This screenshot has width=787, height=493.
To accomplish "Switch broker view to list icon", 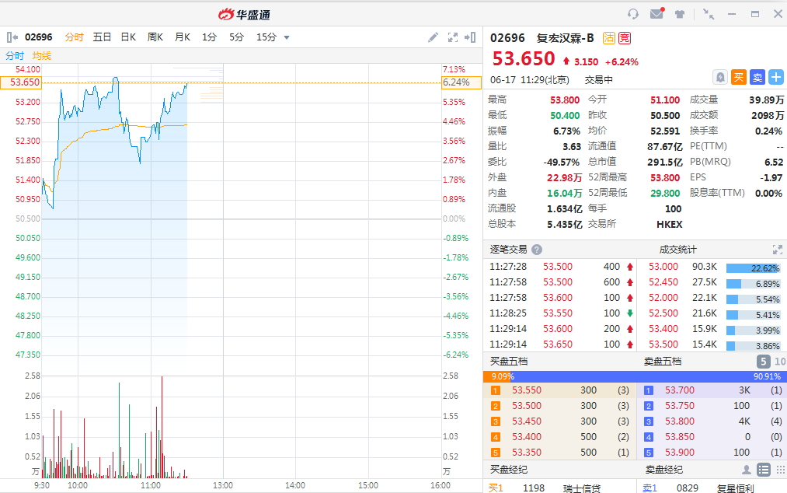I will [x=764, y=470].
